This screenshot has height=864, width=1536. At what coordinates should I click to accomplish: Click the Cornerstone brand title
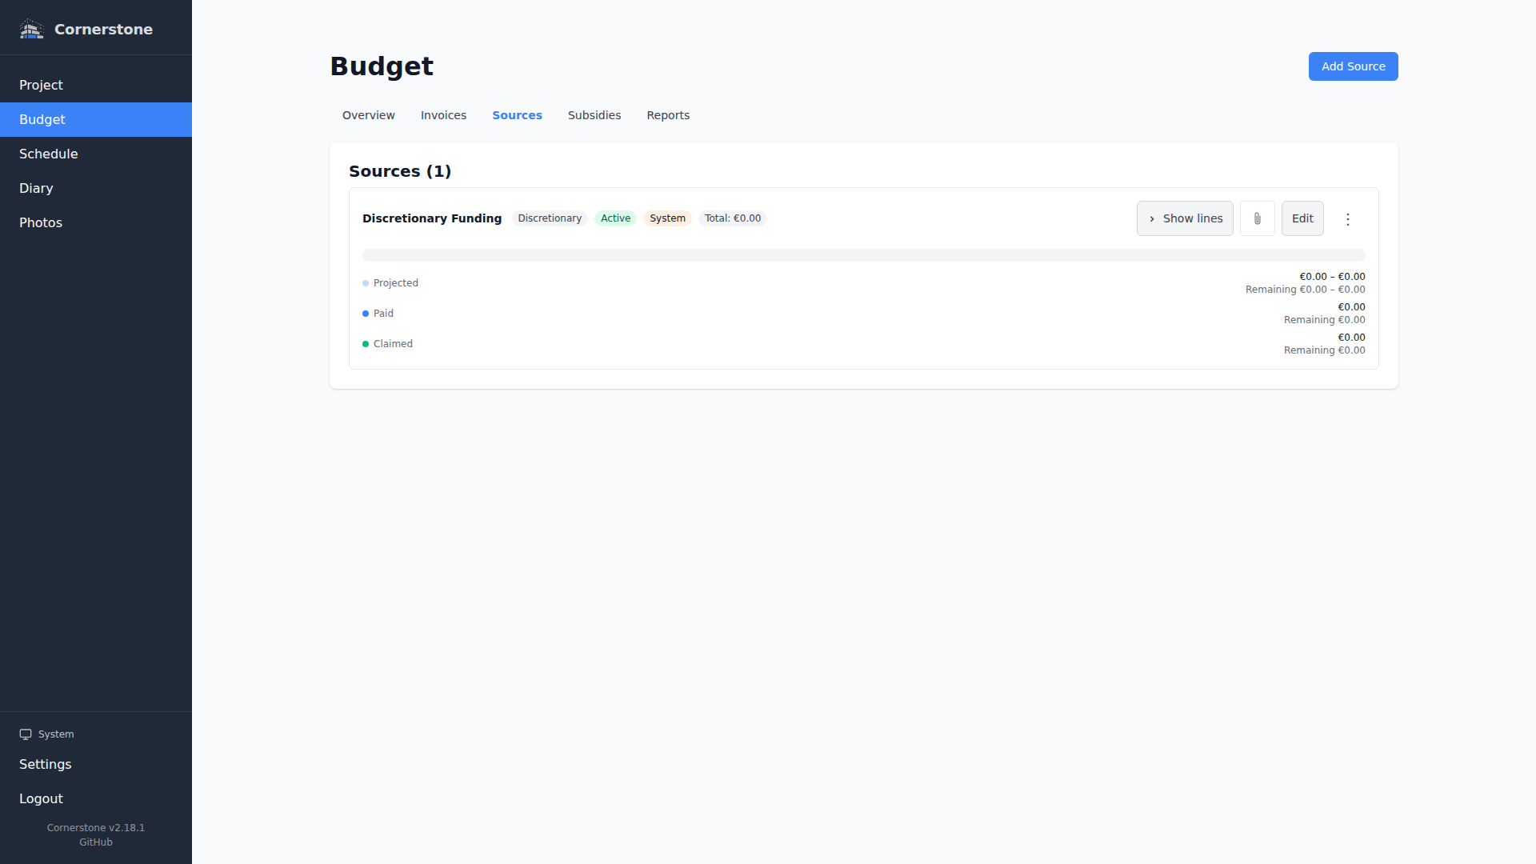coord(103,30)
